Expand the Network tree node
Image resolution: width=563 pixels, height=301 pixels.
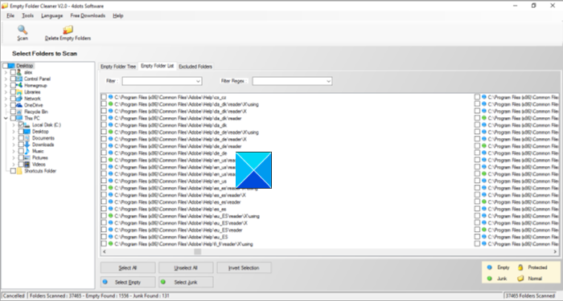tap(6, 99)
